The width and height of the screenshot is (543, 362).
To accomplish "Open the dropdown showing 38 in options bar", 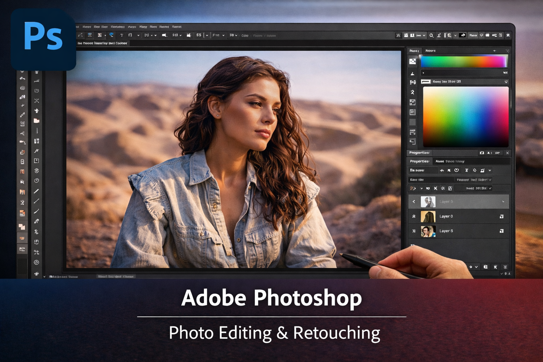I will 233,35.
